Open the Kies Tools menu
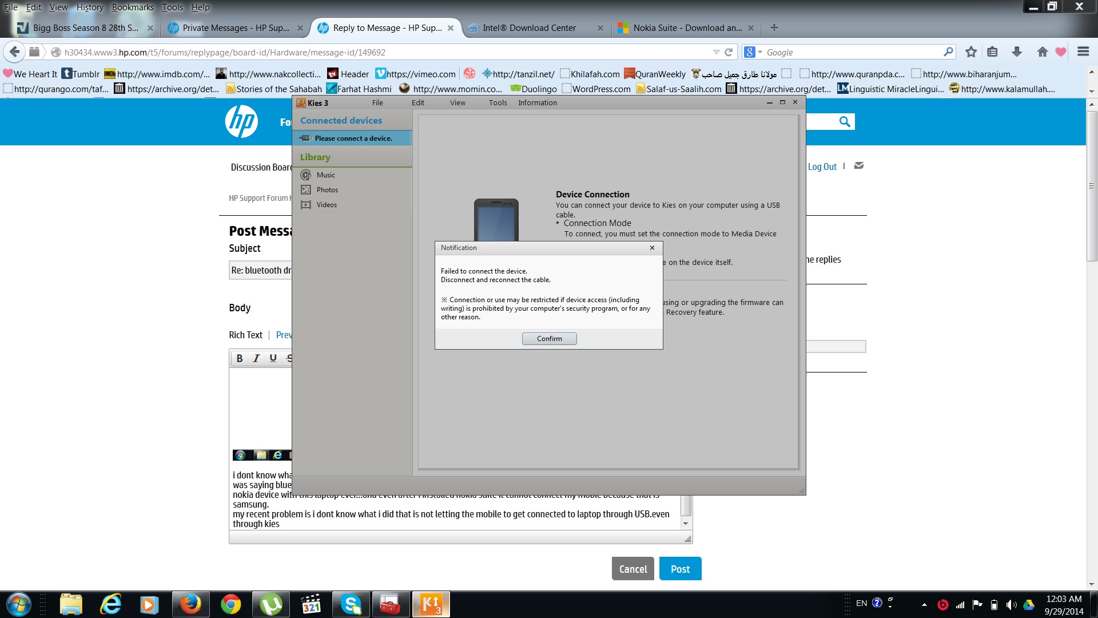 (x=498, y=103)
